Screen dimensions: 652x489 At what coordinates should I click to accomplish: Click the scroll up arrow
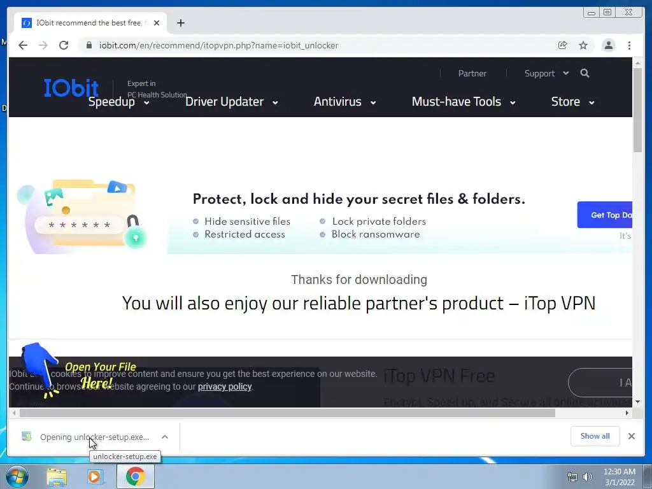point(638,63)
